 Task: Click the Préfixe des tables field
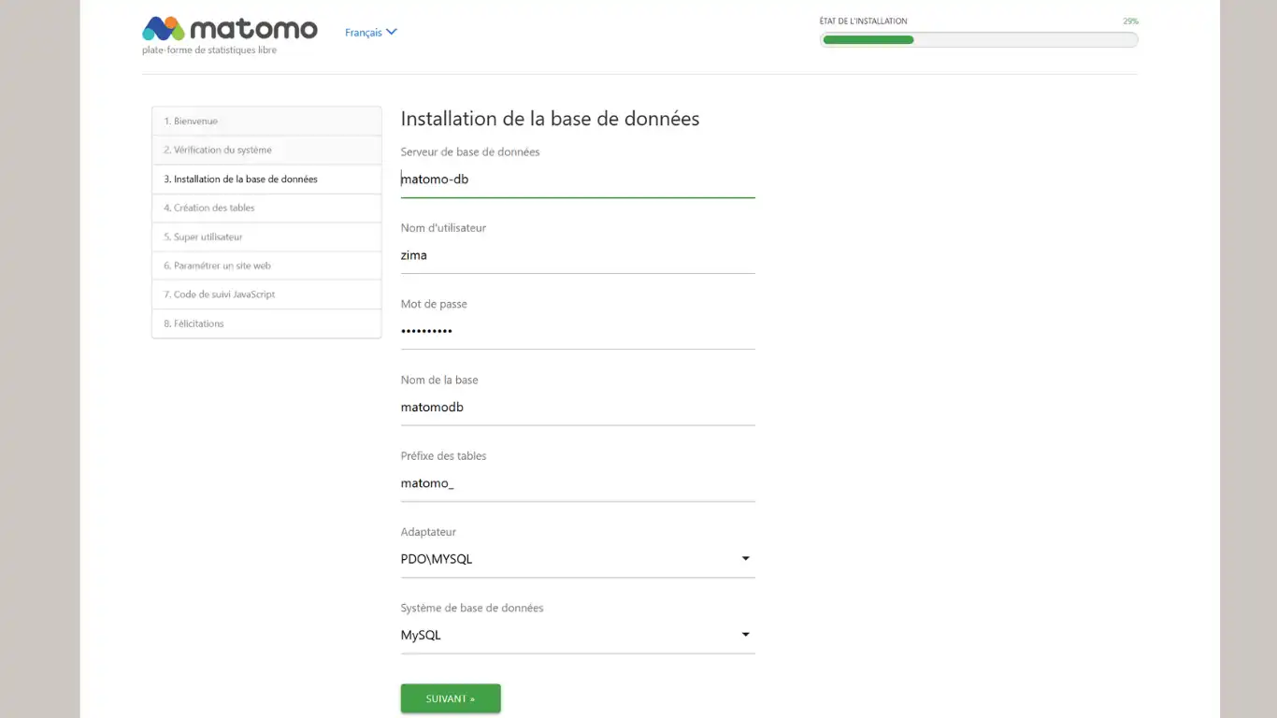[x=577, y=483]
